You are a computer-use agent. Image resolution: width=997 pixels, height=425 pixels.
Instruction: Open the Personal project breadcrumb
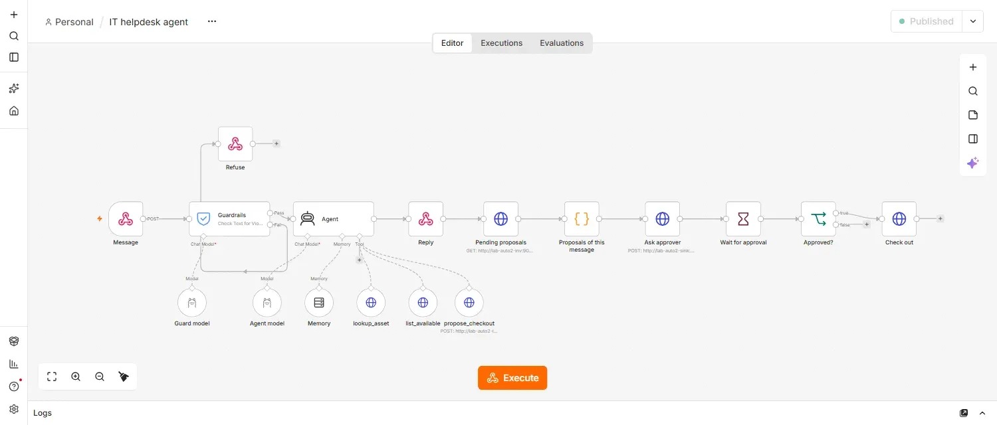69,22
